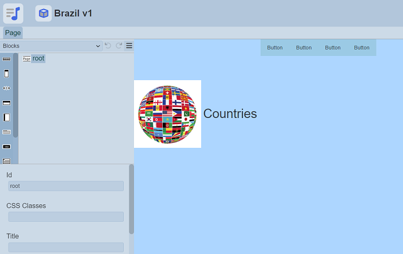The height and width of the screenshot is (254, 403).
Task: Click the CSS Classes input field
Action: point(66,217)
